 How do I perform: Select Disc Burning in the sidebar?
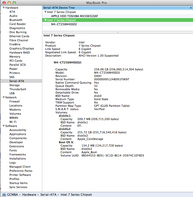coord(18,32)
